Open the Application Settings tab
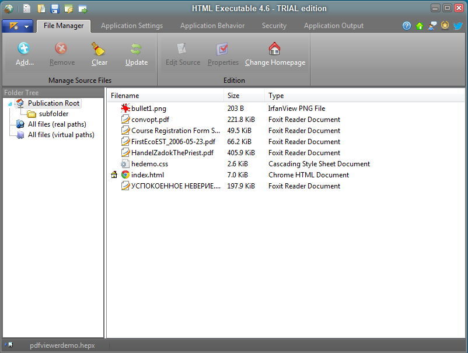Viewport: 468px width, 353px height. [x=132, y=26]
